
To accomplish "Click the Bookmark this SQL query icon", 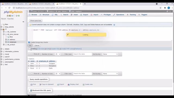I will (31, 90).
